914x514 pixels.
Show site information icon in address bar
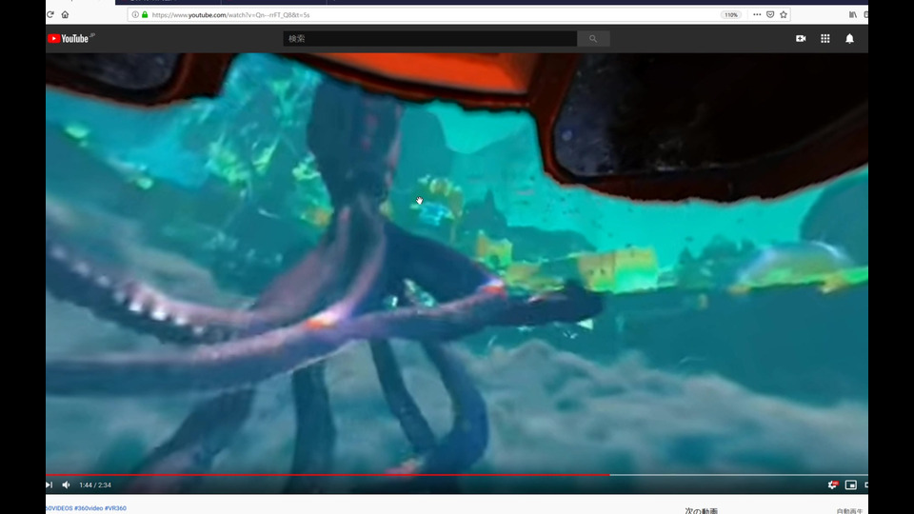135,14
